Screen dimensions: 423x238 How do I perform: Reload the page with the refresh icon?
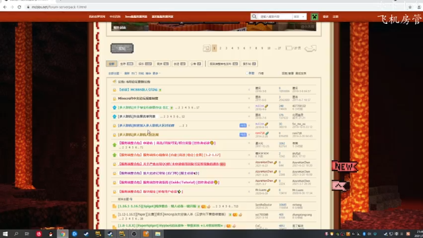(x=19, y=7)
